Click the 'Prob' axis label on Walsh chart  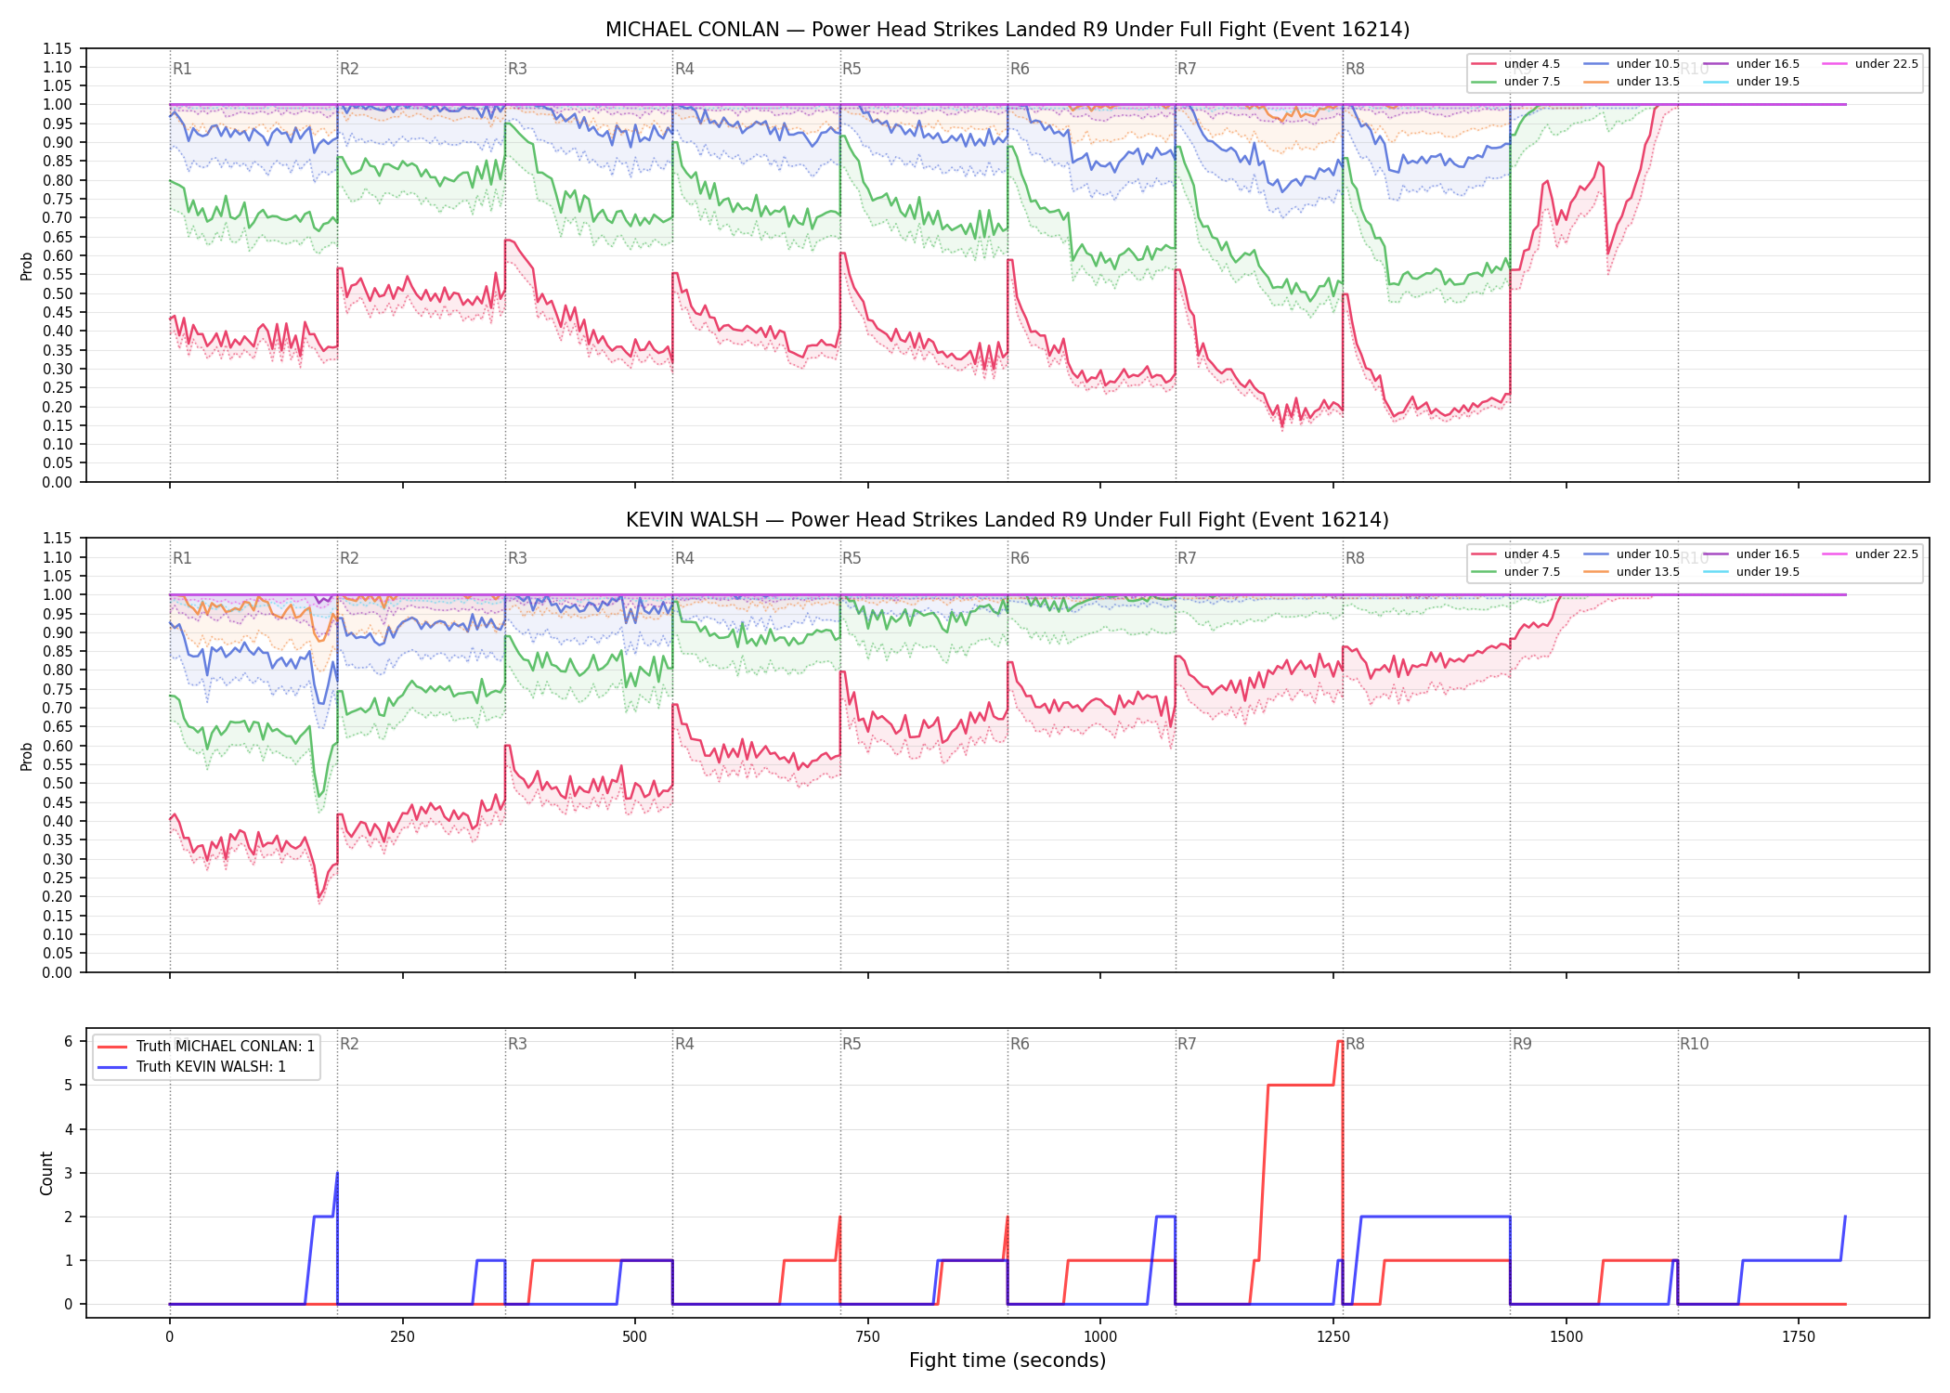click(x=27, y=756)
